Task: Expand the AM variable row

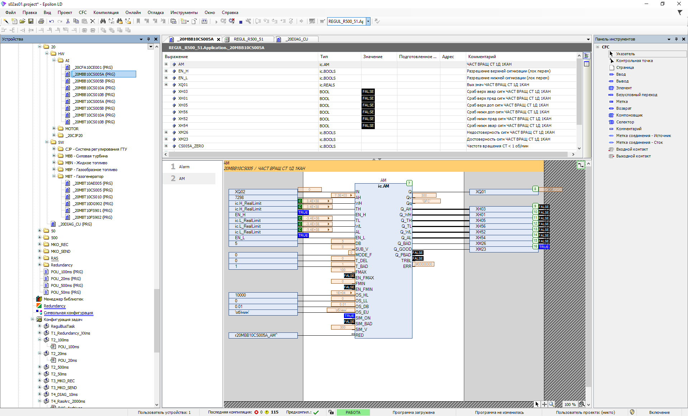Action: (x=166, y=64)
